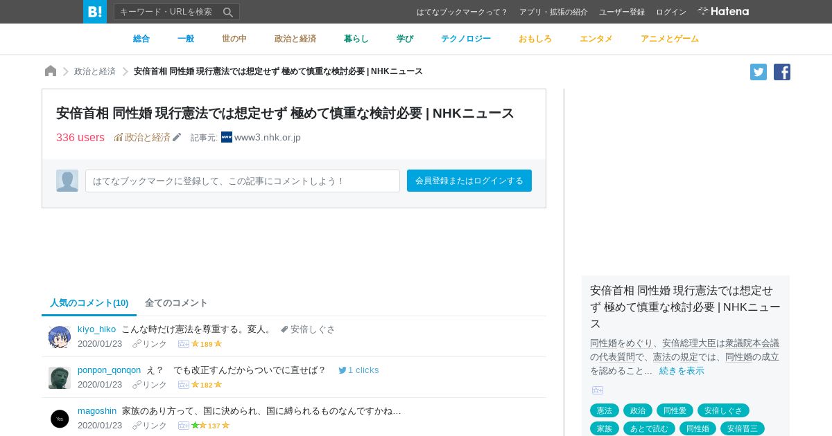Focus the bookmark comment input field
Image resolution: width=832 pixels, height=436 pixels.
(243, 181)
